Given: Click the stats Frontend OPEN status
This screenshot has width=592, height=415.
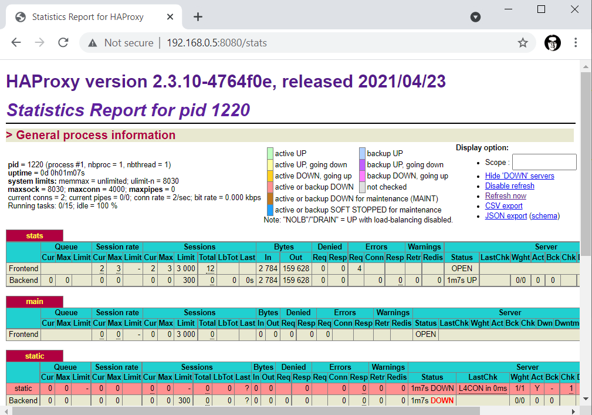Looking at the screenshot, I should (462, 268).
